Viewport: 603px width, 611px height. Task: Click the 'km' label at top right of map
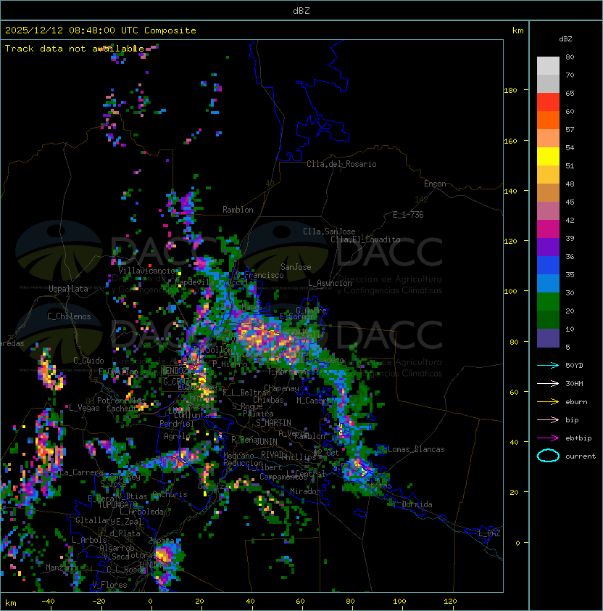click(x=517, y=30)
